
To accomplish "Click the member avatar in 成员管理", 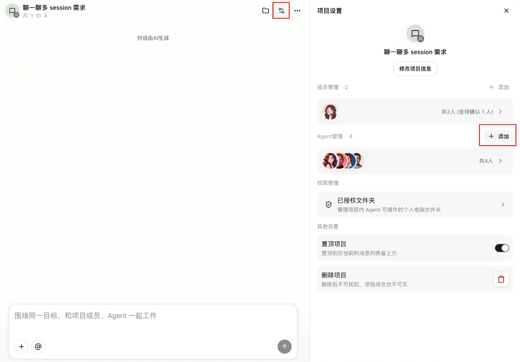I will click(330, 112).
